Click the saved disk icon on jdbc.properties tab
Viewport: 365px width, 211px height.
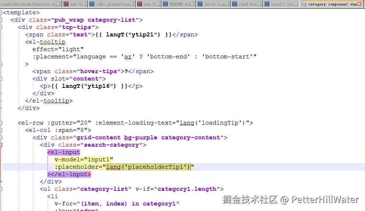click(92, 4)
